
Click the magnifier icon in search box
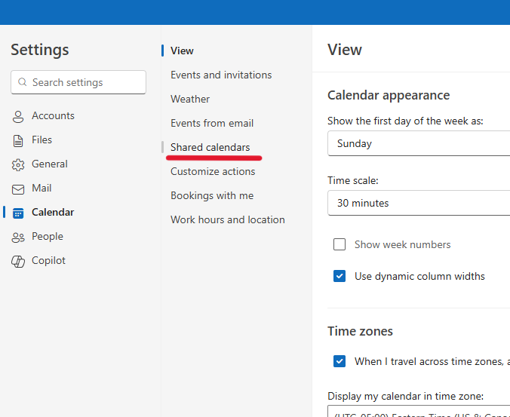click(x=23, y=83)
